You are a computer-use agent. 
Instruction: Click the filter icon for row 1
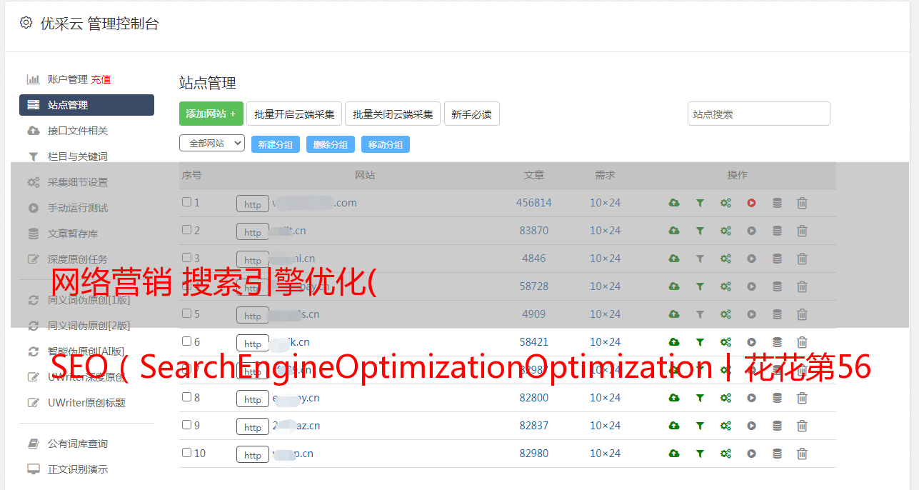[700, 203]
